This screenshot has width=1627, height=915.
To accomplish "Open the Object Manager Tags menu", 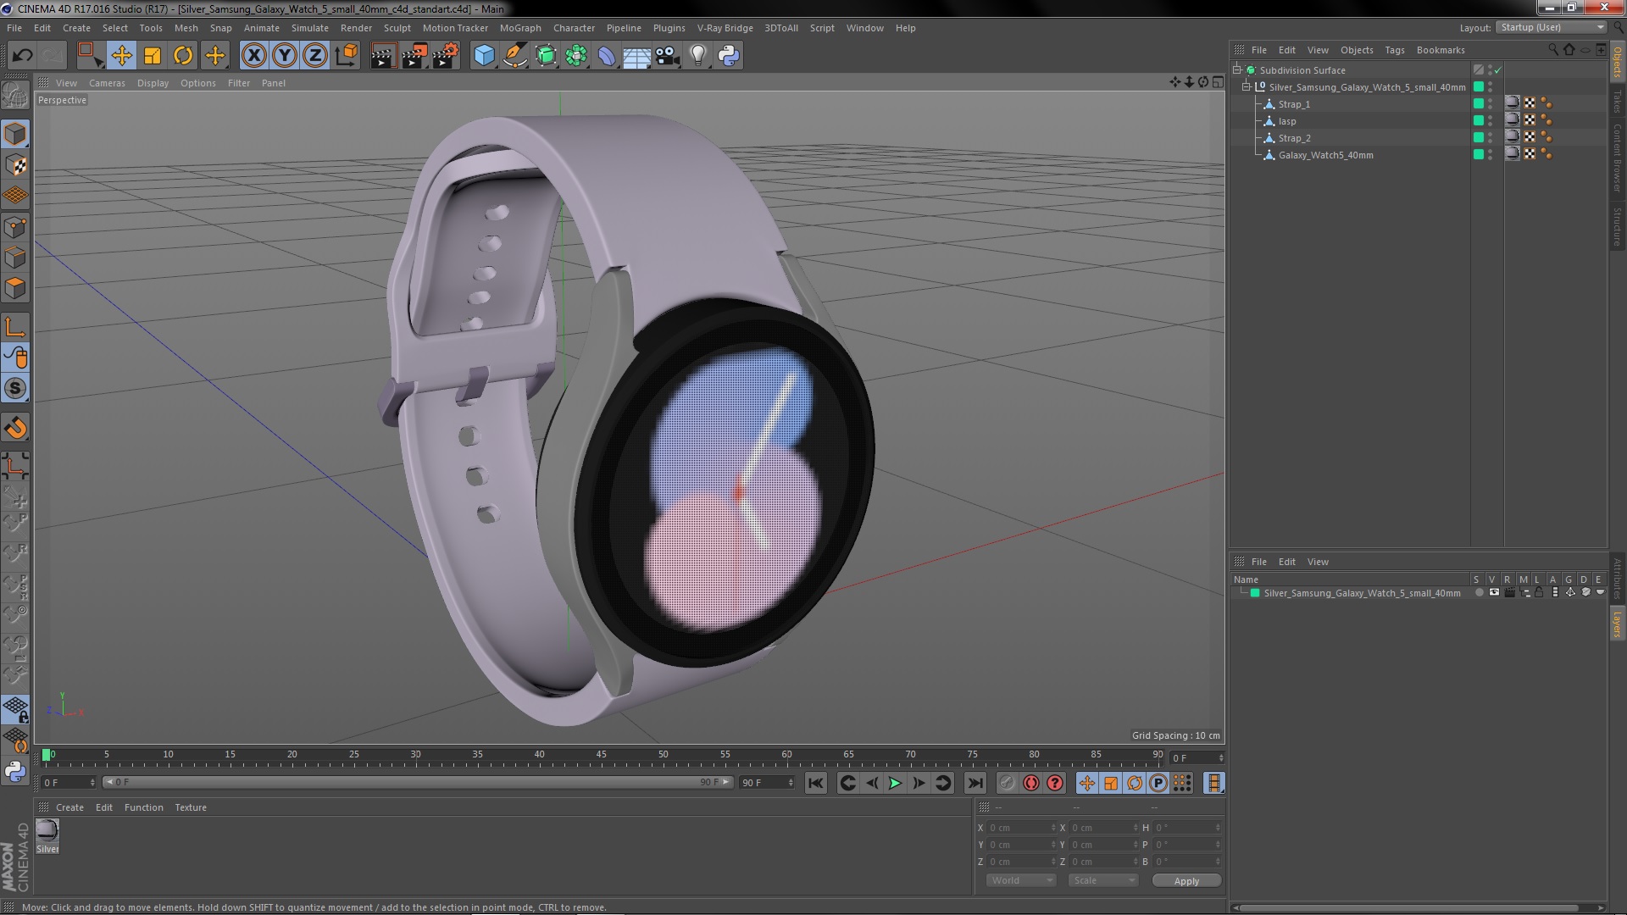I will (x=1394, y=50).
